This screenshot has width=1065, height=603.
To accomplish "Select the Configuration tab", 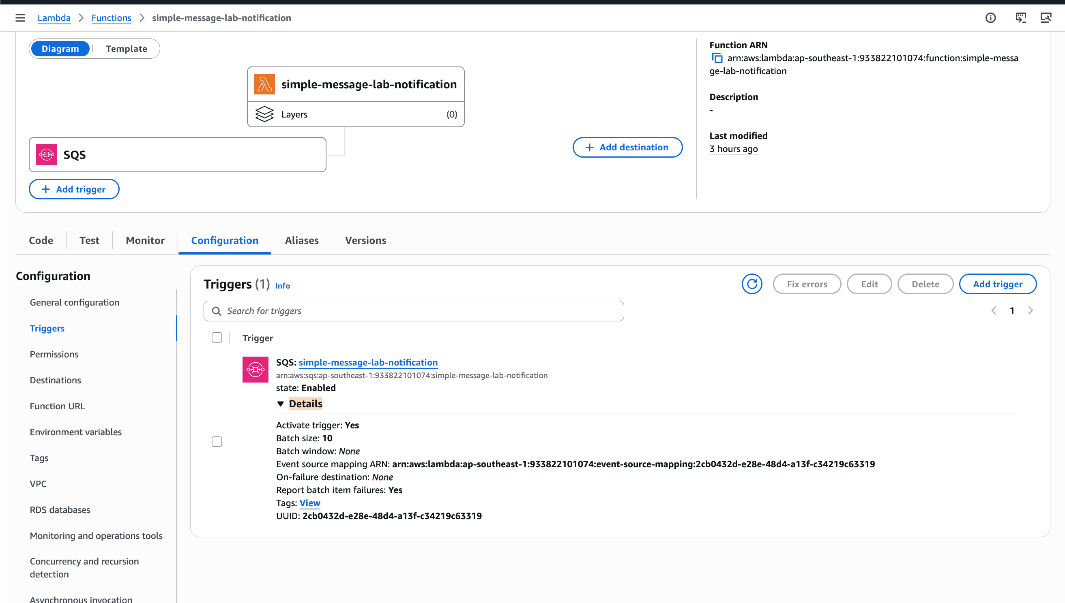I will [225, 240].
